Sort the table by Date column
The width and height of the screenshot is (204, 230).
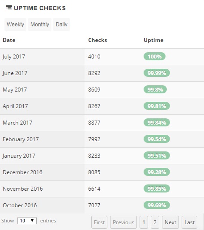pyautogui.click(x=9, y=40)
